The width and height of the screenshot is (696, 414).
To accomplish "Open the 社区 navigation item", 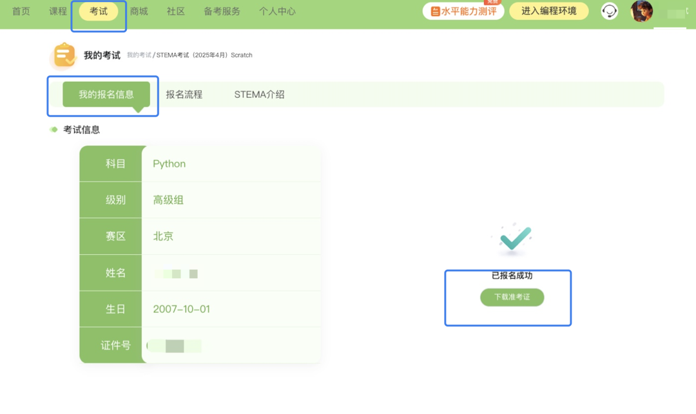I will (x=176, y=12).
